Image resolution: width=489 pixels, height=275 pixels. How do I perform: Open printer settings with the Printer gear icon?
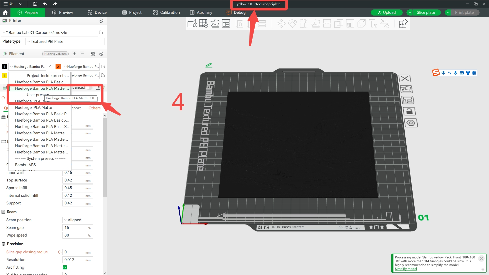[x=101, y=21]
